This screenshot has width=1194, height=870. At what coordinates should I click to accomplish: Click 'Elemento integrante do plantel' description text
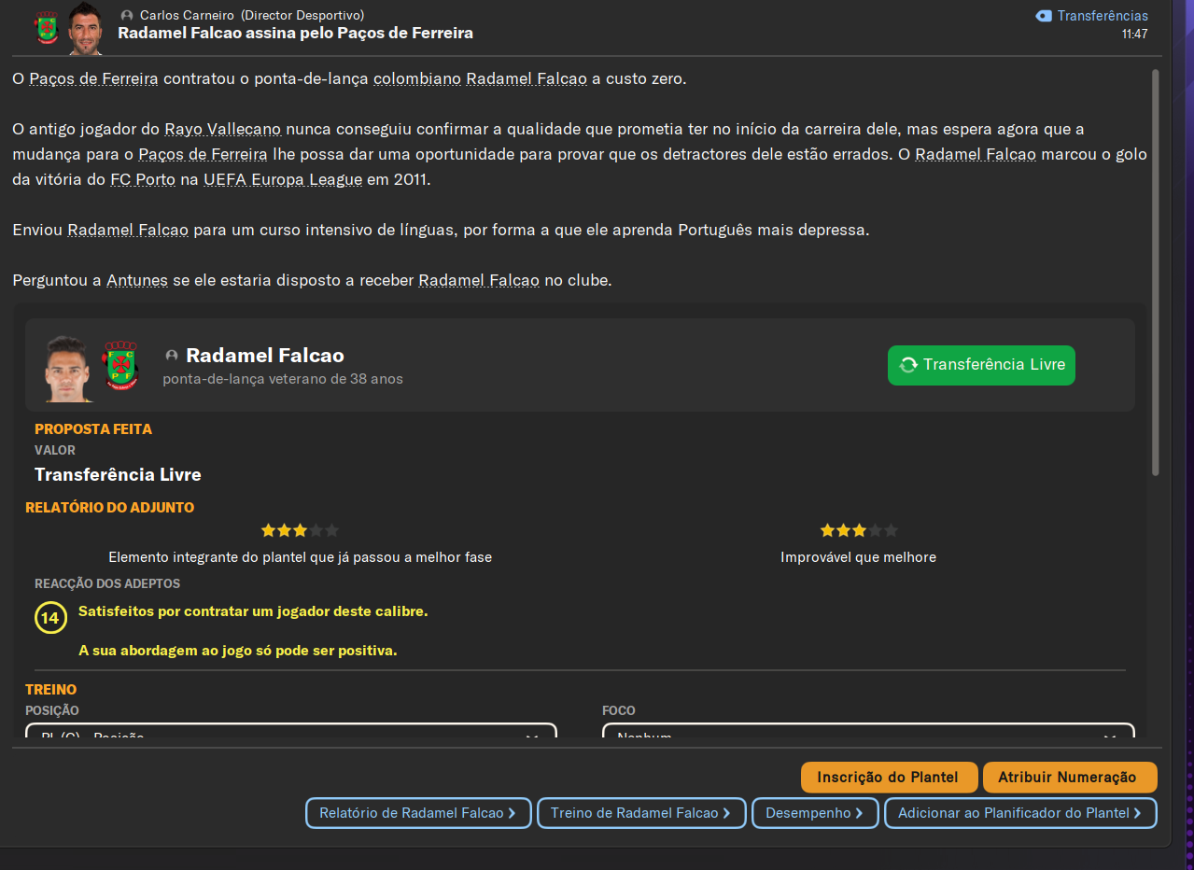(x=300, y=557)
